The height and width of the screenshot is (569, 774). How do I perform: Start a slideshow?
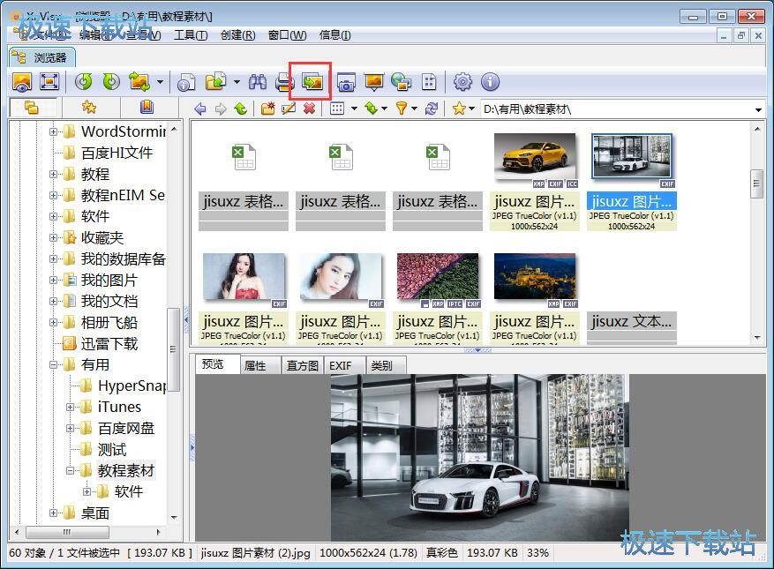373,81
